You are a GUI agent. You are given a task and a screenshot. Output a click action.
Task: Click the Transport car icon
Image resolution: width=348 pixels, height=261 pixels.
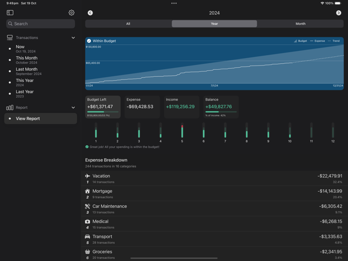click(x=88, y=237)
